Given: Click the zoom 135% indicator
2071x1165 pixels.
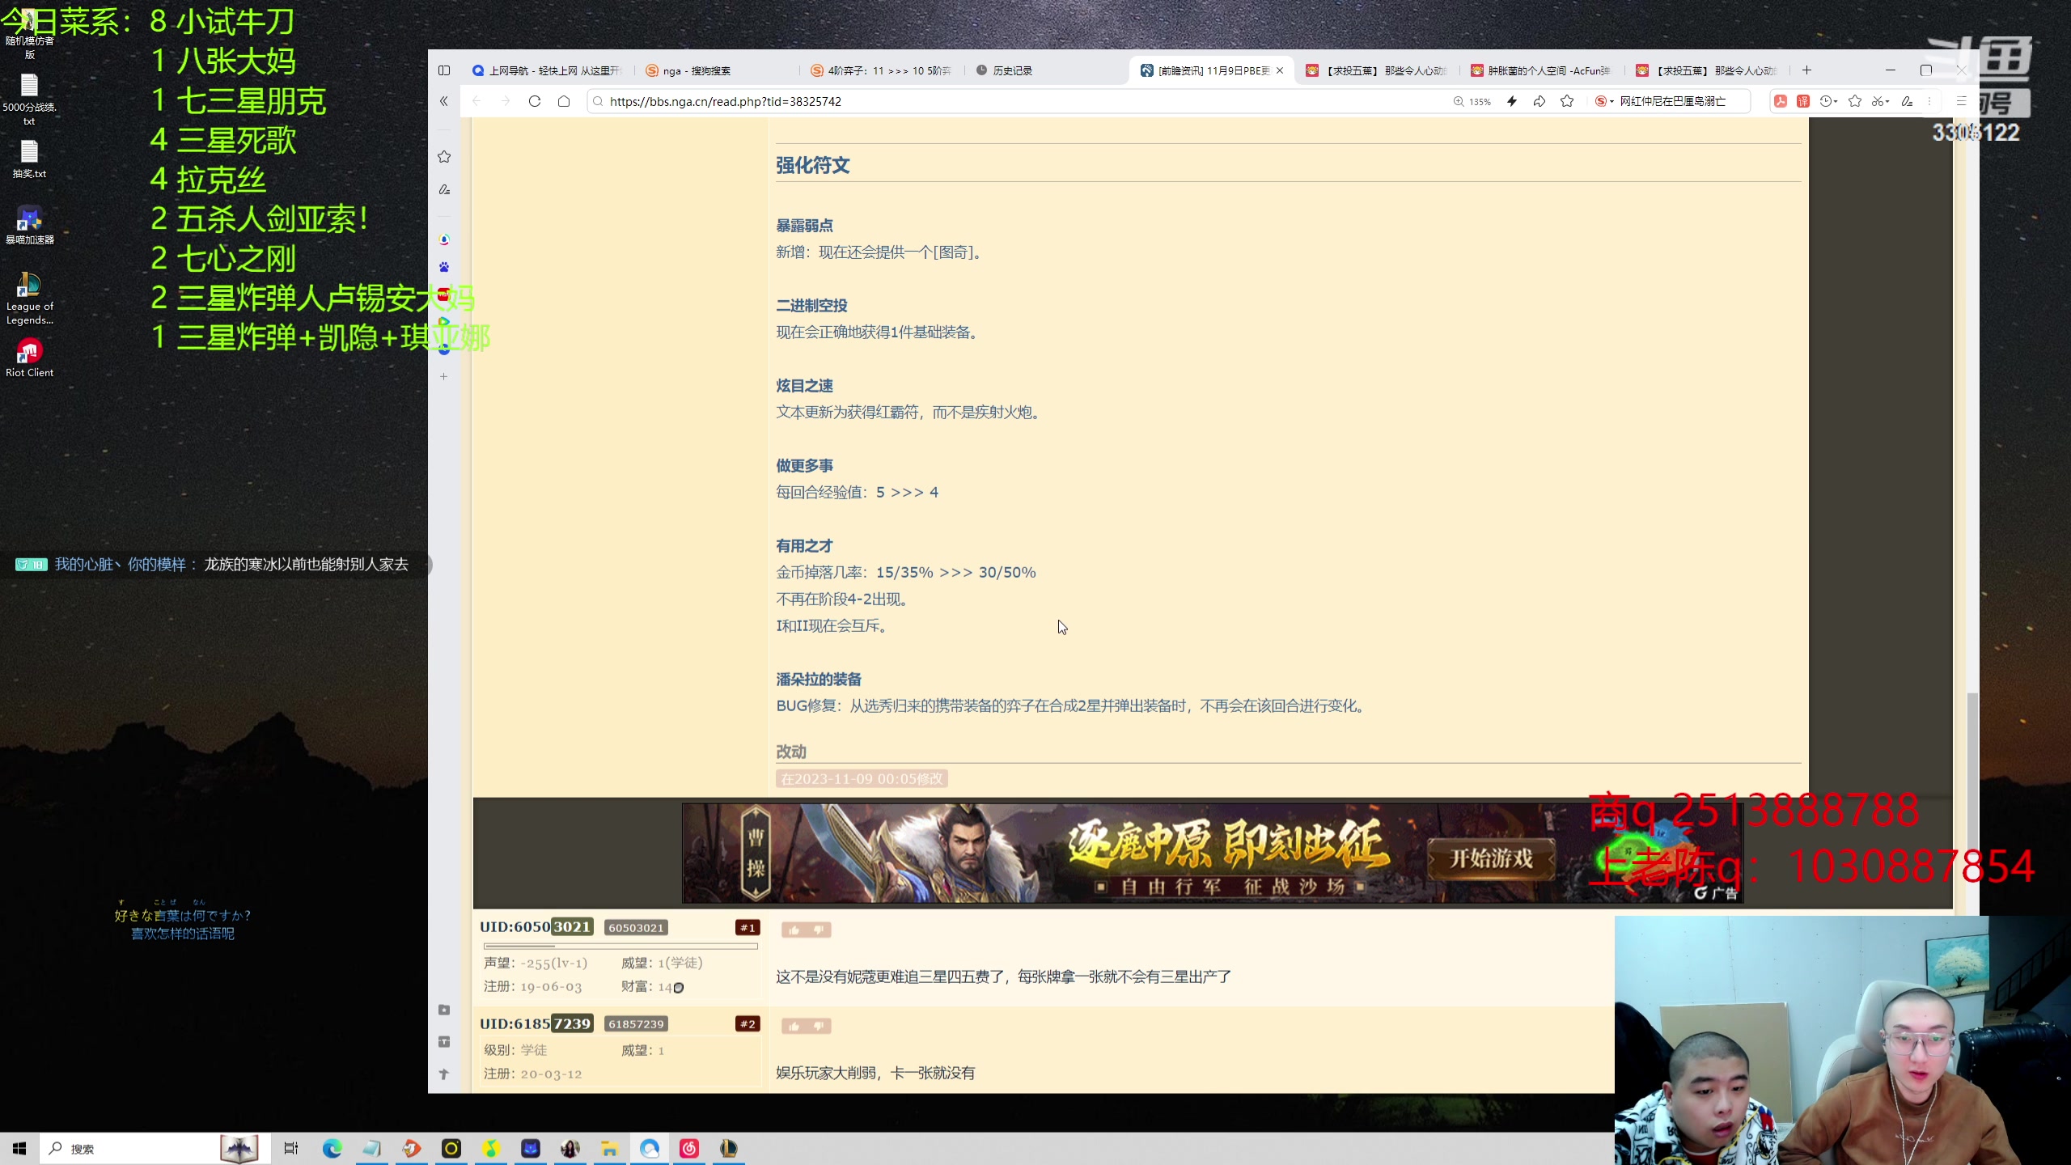Looking at the screenshot, I should (x=1472, y=101).
